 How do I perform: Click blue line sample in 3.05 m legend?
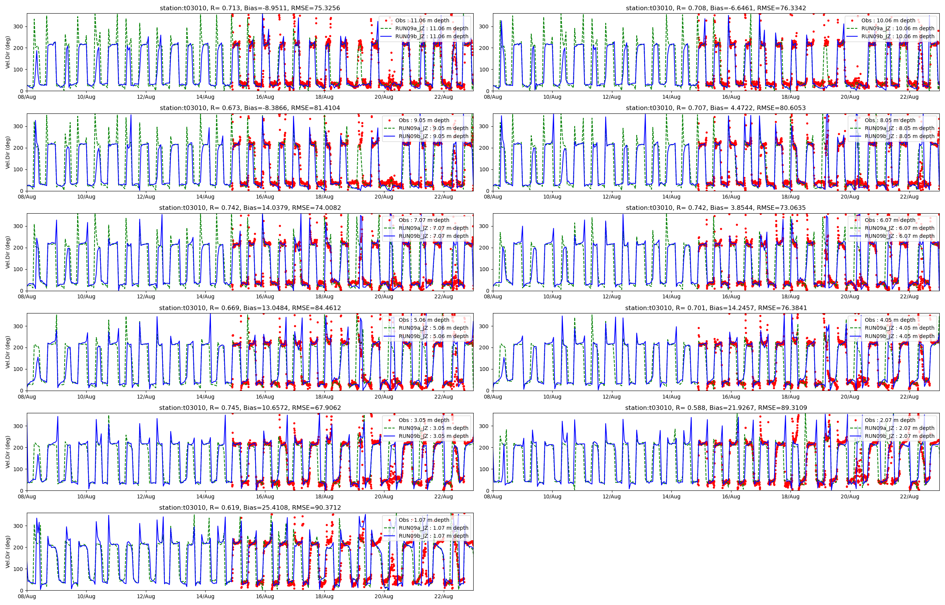click(389, 436)
